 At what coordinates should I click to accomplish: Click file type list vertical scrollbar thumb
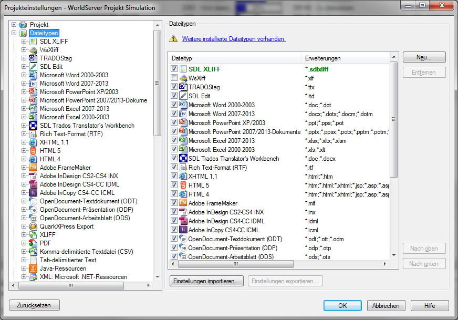[x=393, y=119]
